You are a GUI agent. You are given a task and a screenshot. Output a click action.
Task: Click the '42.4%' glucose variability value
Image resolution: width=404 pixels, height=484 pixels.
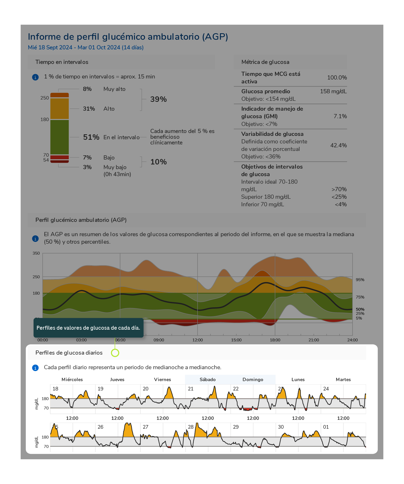pos(338,145)
